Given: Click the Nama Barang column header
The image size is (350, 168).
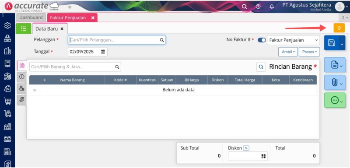Looking at the screenshot, I should pos(72,80).
